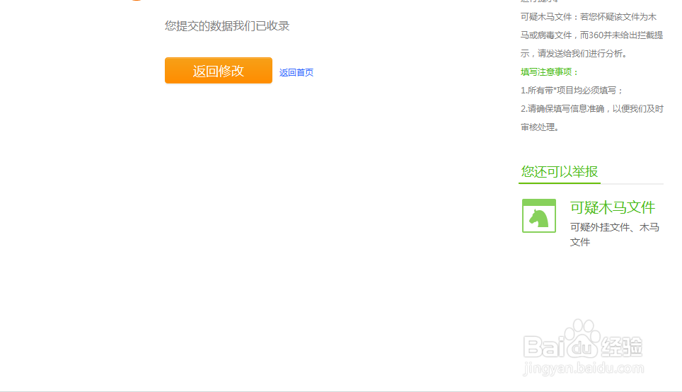Open the 可疑木马文件 report heading
The width and height of the screenshot is (682, 392).
click(x=613, y=207)
